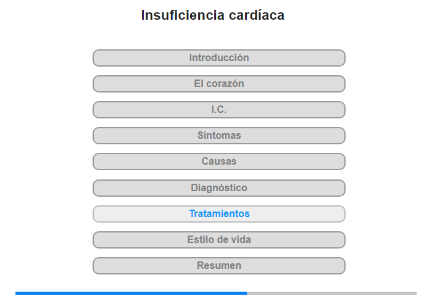Viewport: 432px width, 296px height.
Task: Select the blue Tratamientos text label
Action: (219, 213)
